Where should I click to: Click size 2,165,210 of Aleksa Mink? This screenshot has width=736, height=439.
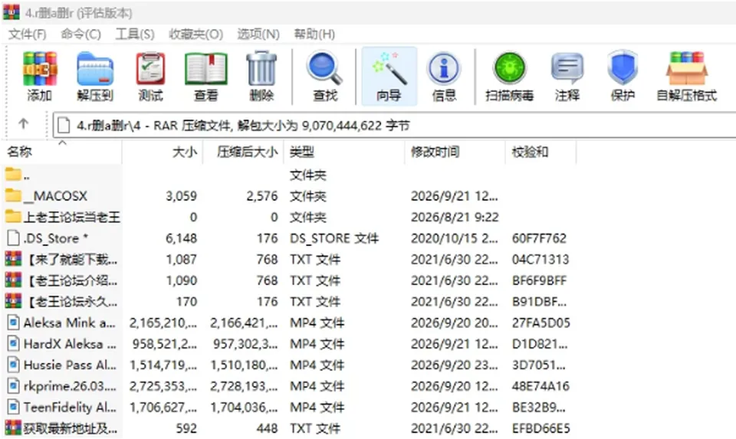click(x=163, y=323)
